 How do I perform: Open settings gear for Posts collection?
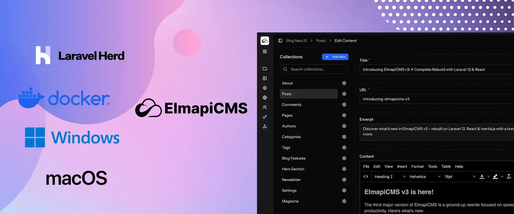tap(344, 94)
